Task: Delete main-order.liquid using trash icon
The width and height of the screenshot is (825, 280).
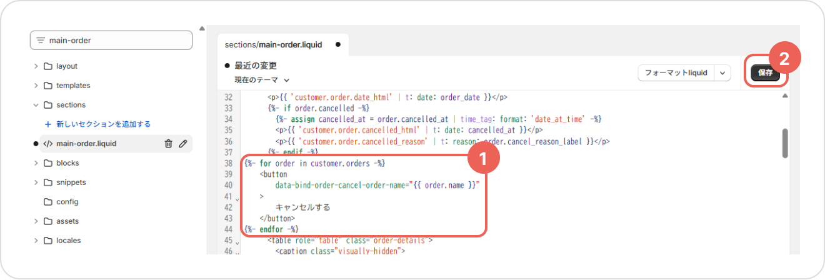Action: point(168,144)
